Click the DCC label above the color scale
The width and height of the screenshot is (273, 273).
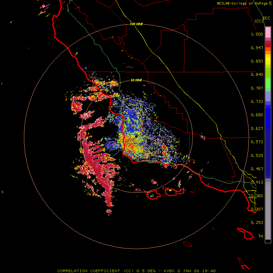coord(266,18)
